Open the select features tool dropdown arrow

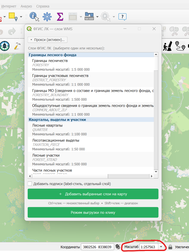pyautogui.click(x=21, y=17)
